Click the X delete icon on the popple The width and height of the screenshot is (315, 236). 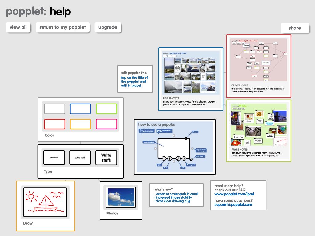[x=186, y=138]
